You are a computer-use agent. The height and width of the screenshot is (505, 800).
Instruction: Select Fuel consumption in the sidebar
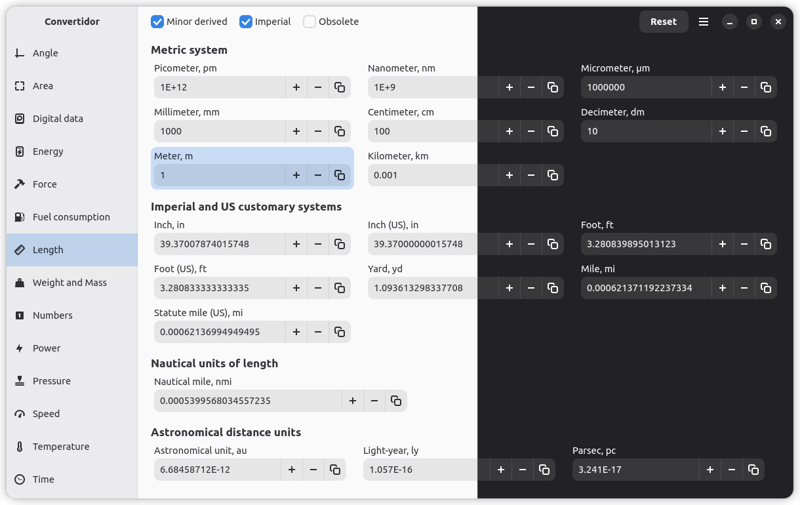click(x=71, y=217)
